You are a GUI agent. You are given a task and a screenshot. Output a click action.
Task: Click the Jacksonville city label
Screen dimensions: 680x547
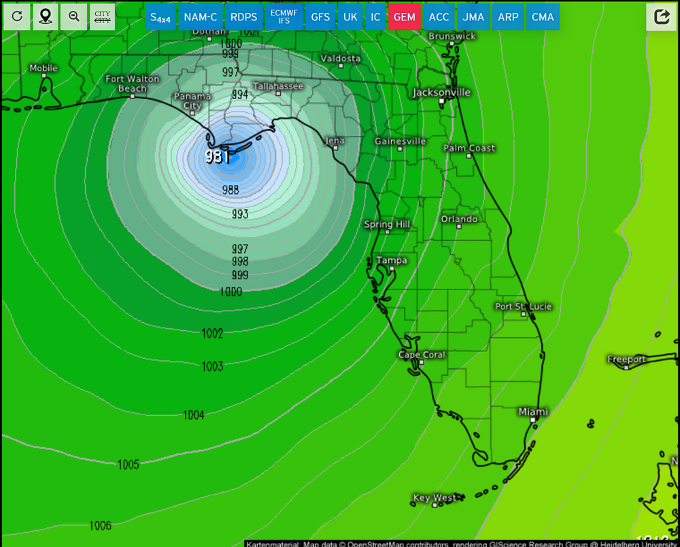pyautogui.click(x=441, y=92)
